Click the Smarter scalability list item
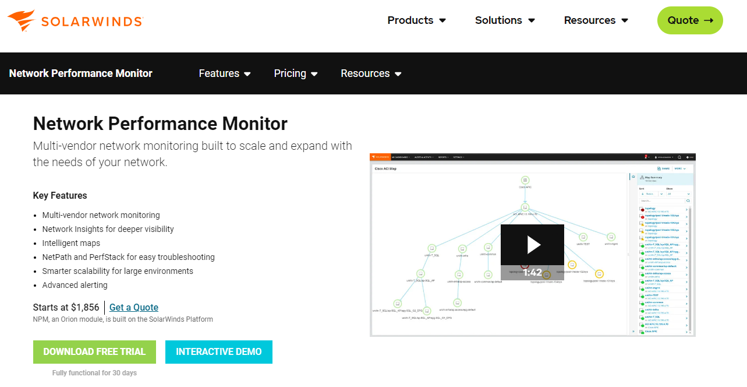Image resolution: width=747 pixels, height=387 pixels. coord(118,271)
